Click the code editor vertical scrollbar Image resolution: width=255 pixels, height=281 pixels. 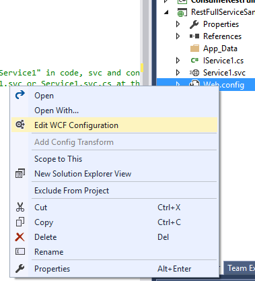[x=146, y=42]
